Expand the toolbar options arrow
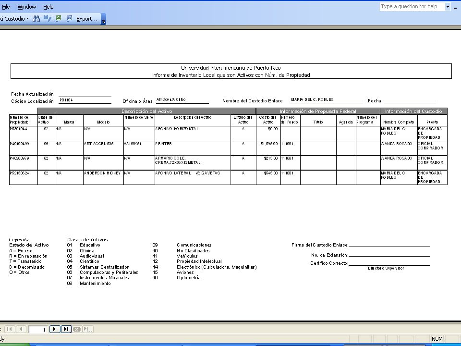This screenshot has width=461, height=346. 104,19
